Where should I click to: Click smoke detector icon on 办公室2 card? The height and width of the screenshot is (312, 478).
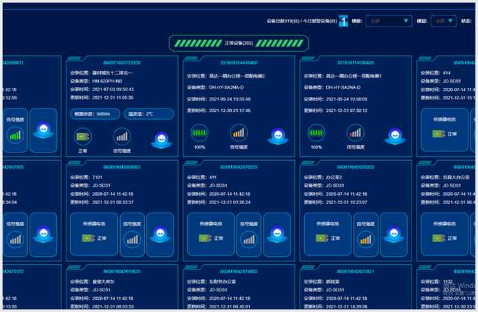point(395,234)
